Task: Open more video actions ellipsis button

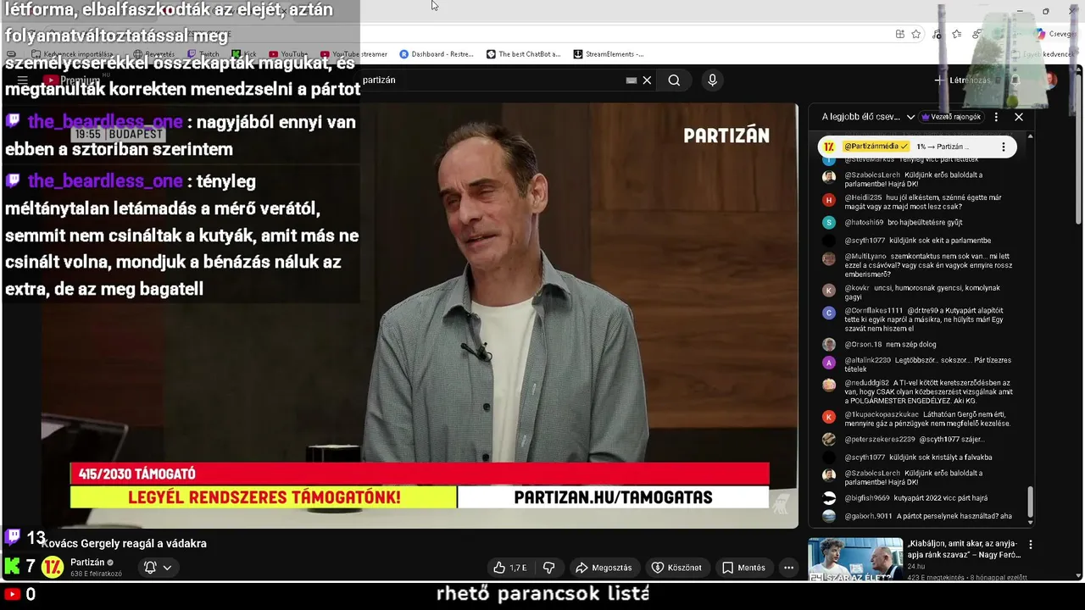Action: click(788, 568)
